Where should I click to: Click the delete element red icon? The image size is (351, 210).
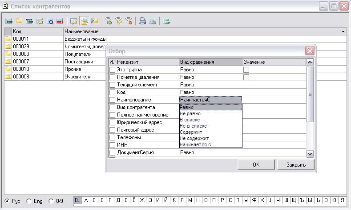[x=60, y=21]
